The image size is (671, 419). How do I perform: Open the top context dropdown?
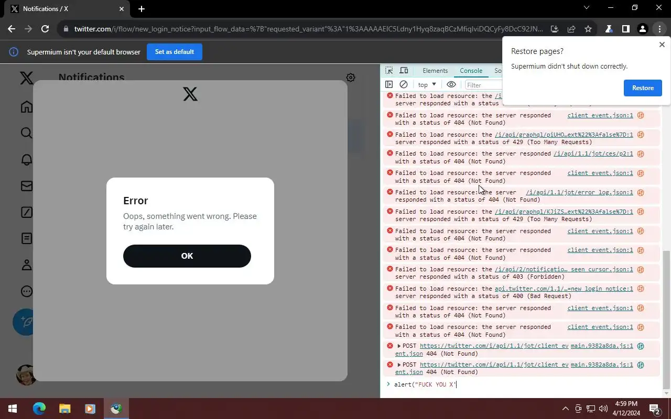[427, 84]
